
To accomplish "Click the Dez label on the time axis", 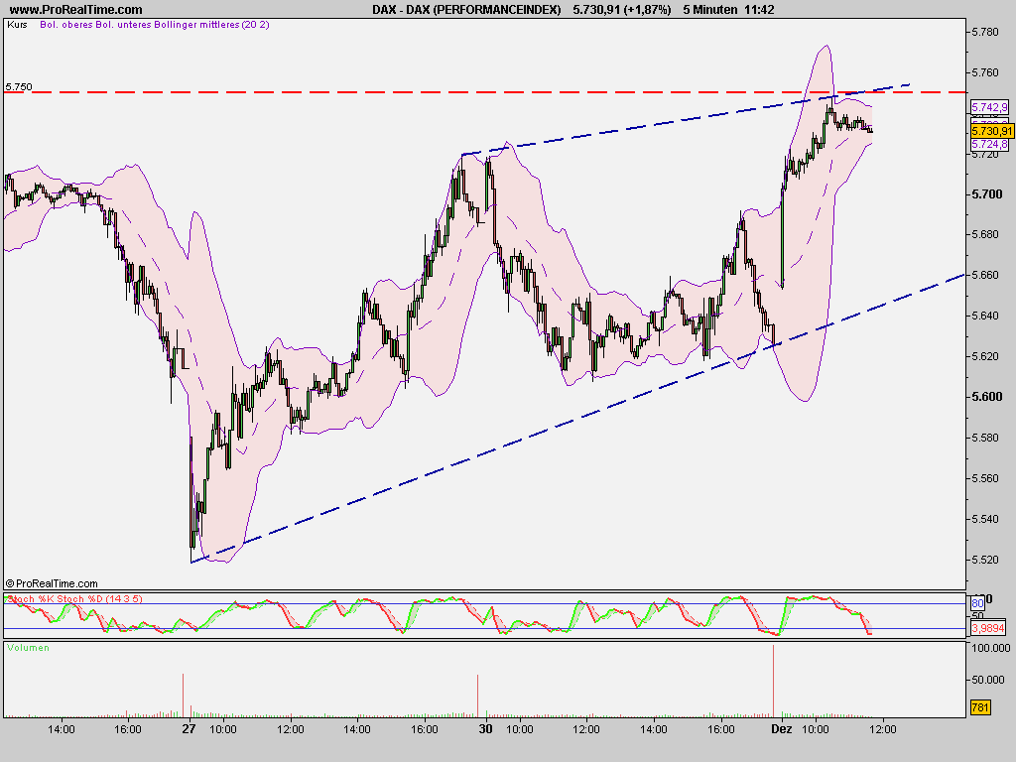I will [x=780, y=727].
